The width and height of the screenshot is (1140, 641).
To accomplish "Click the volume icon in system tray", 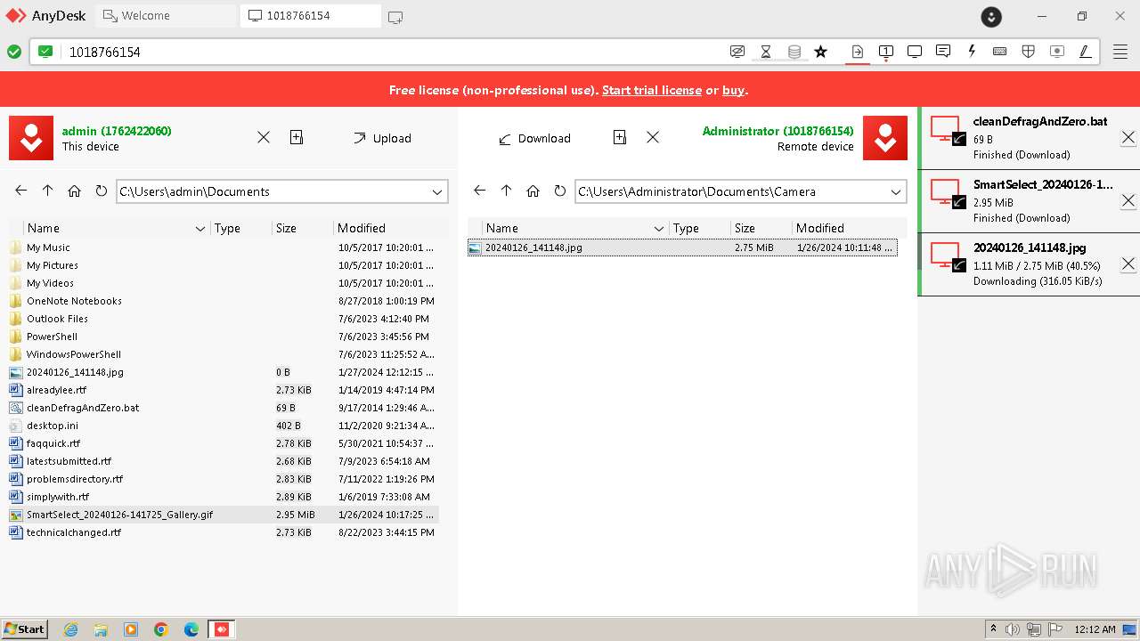I will (x=1014, y=629).
